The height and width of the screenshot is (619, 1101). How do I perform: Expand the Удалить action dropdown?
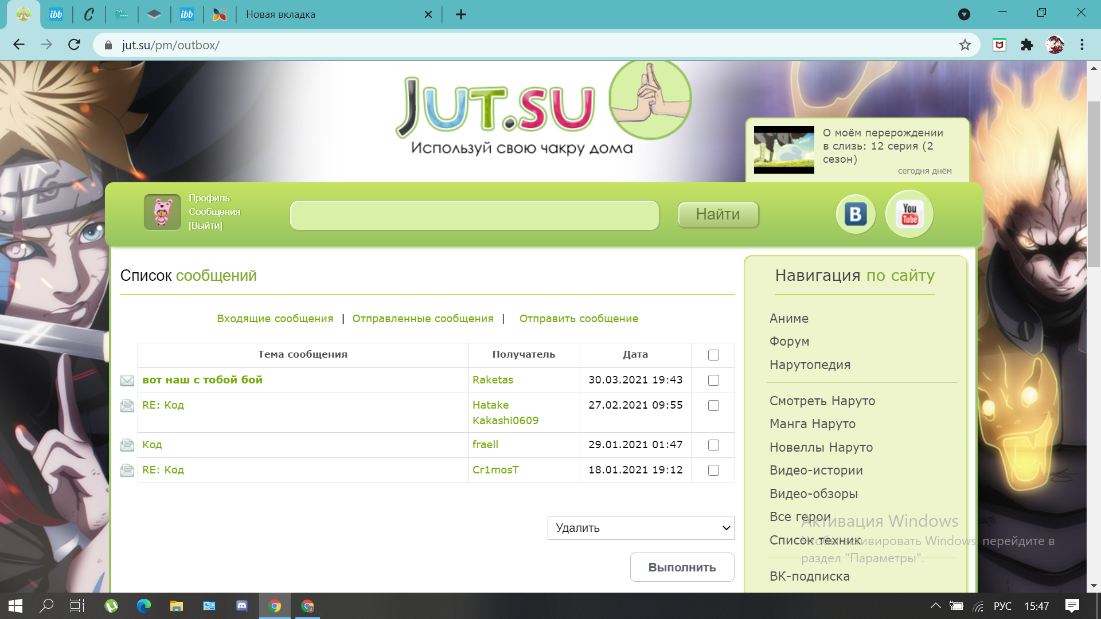click(641, 528)
